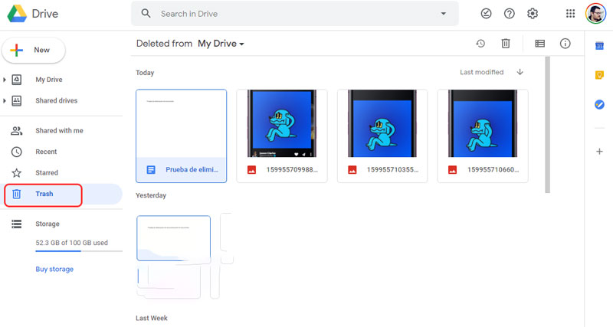Open search options dropdown arrow
The height and width of the screenshot is (327, 613).
coord(443,14)
